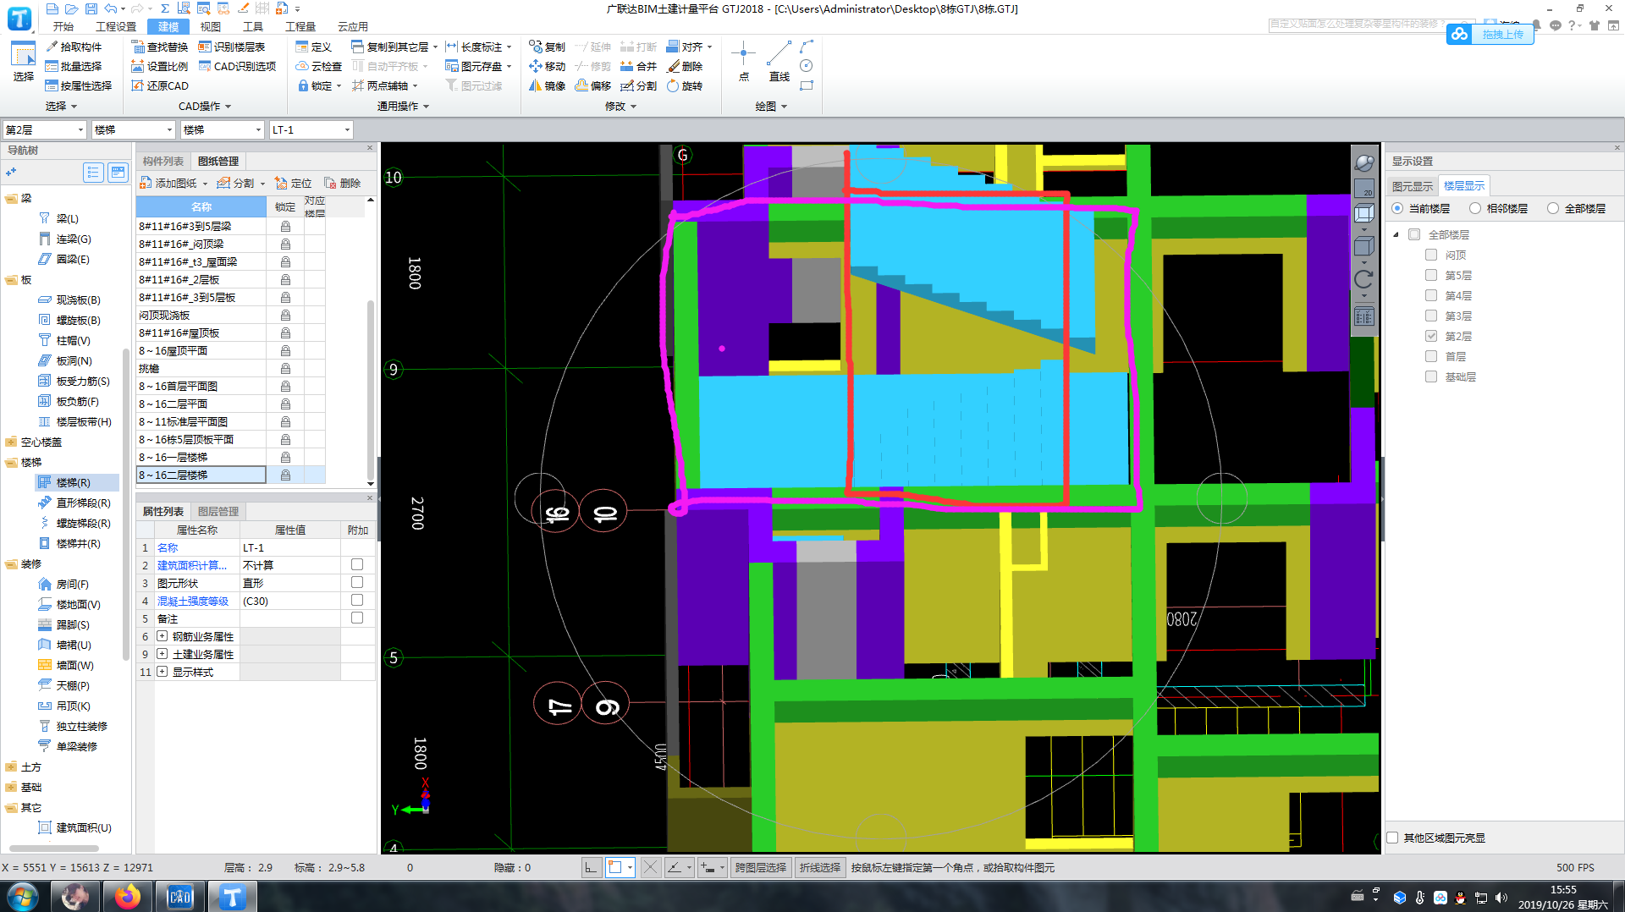
Task: Locate the drawing with 定位
Action: (293, 183)
